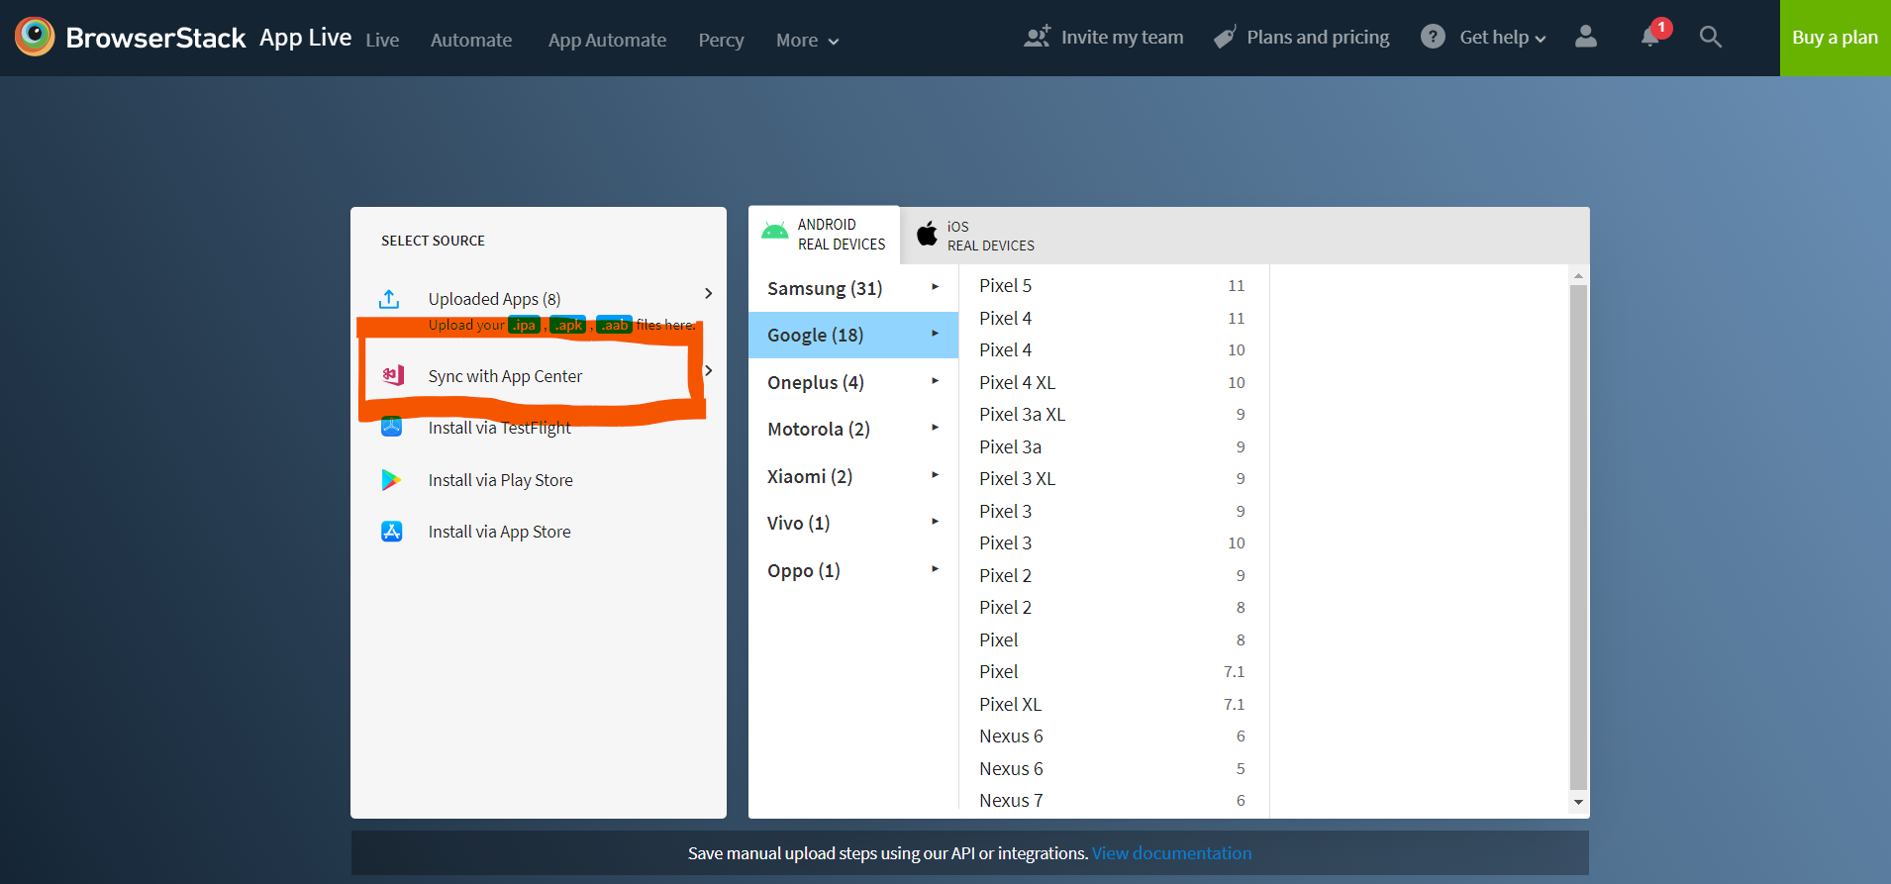Select Oneplus (4) brand
This screenshot has width=1891, height=884.
[853, 382]
